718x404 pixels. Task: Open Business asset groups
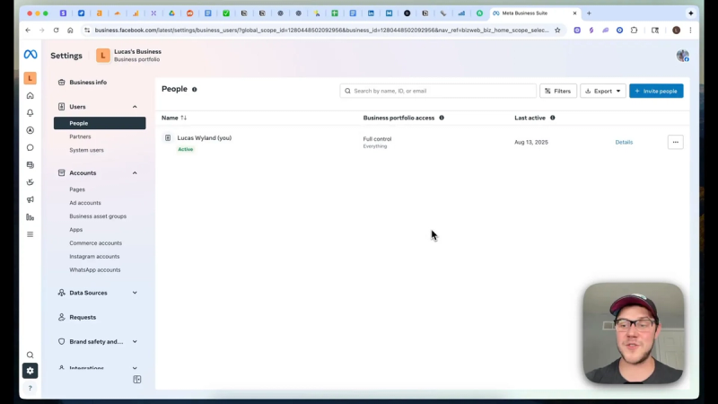click(98, 216)
